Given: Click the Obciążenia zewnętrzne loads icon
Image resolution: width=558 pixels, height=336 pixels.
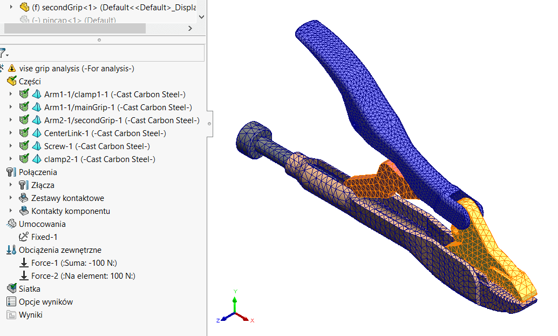Looking at the screenshot, I should (x=12, y=250).
